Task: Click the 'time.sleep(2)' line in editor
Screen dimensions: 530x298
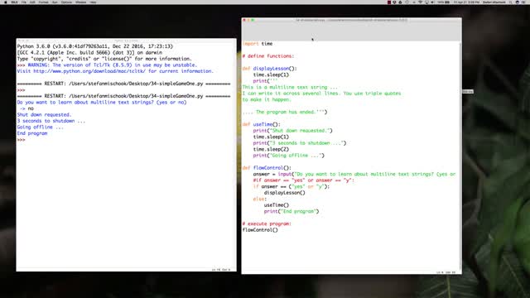Action: click(271, 149)
